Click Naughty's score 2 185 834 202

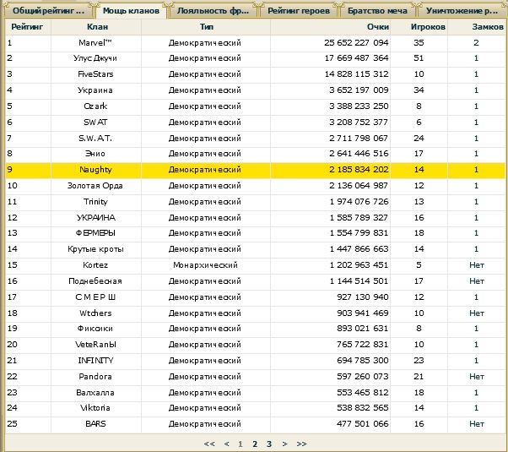(x=359, y=170)
